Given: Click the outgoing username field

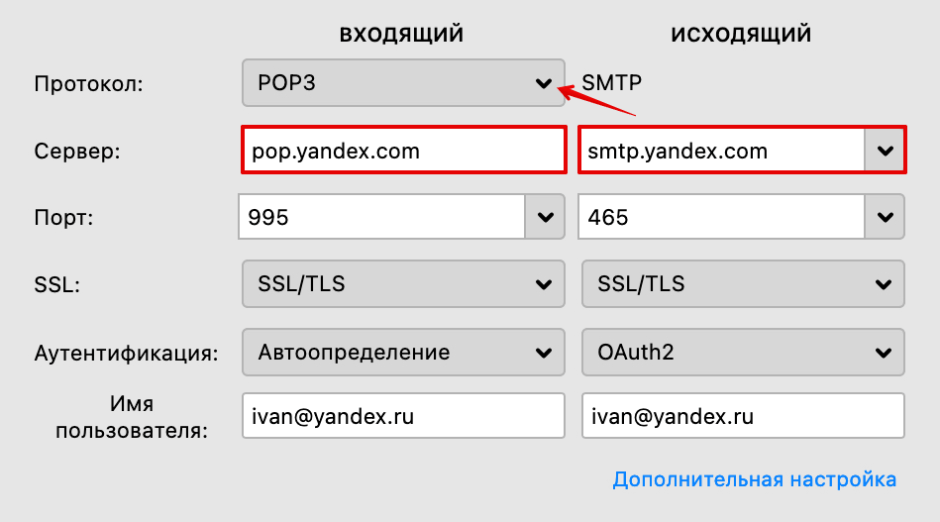Looking at the screenshot, I should (x=743, y=417).
